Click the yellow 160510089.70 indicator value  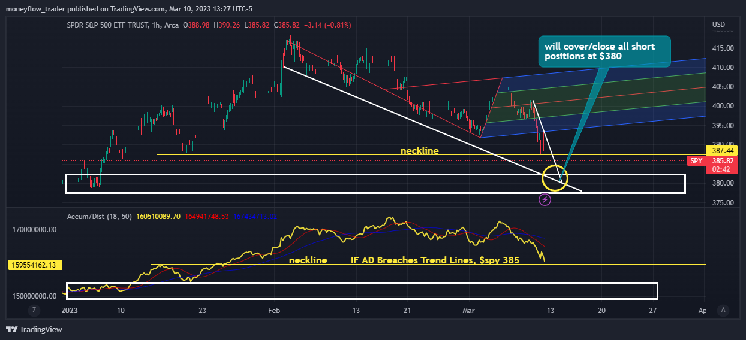tap(159, 216)
